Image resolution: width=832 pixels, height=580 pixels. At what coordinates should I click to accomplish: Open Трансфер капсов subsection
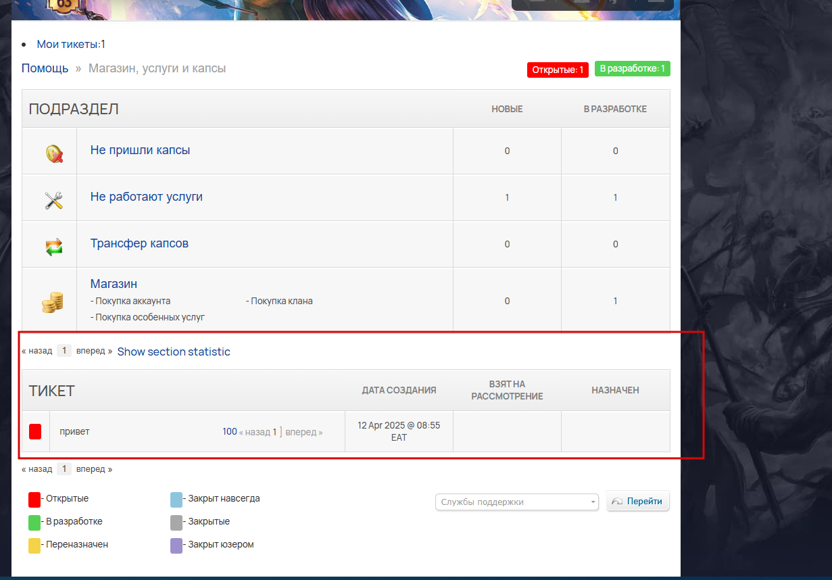[x=139, y=243]
